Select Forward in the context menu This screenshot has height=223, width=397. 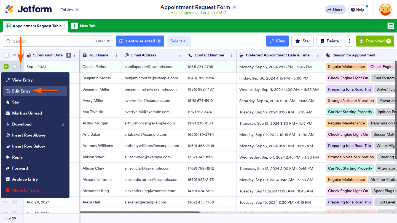coord(35,168)
